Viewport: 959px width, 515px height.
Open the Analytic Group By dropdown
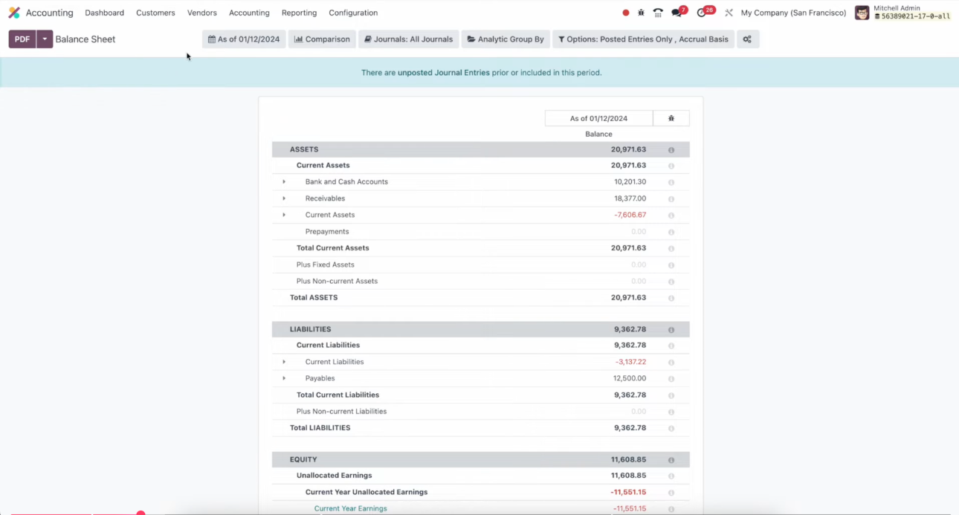coord(506,39)
